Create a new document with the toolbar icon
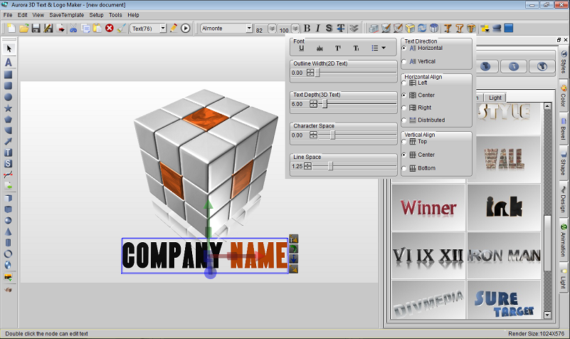Screen dimensions: 570x339 [11, 28]
